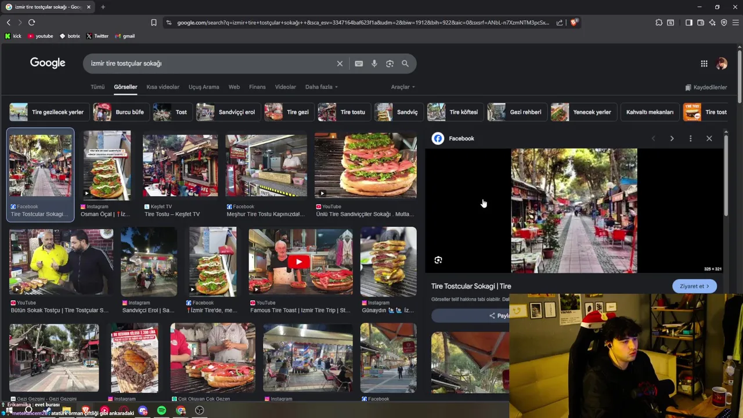Open Discord from the taskbar

(143, 410)
